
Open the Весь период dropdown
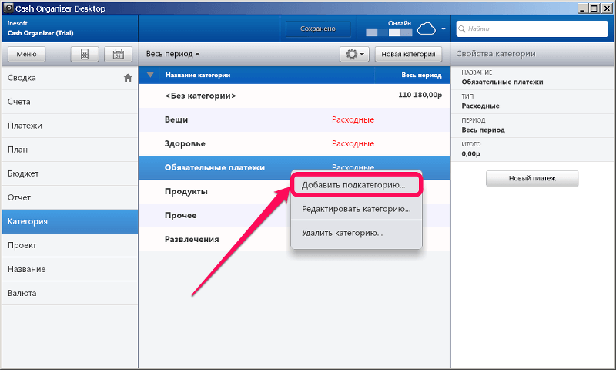click(x=172, y=54)
